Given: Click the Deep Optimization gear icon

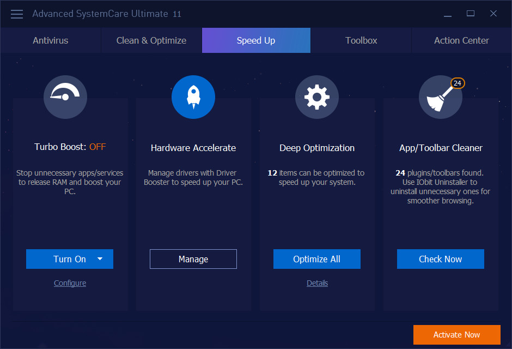Looking at the screenshot, I should [317, 97].
